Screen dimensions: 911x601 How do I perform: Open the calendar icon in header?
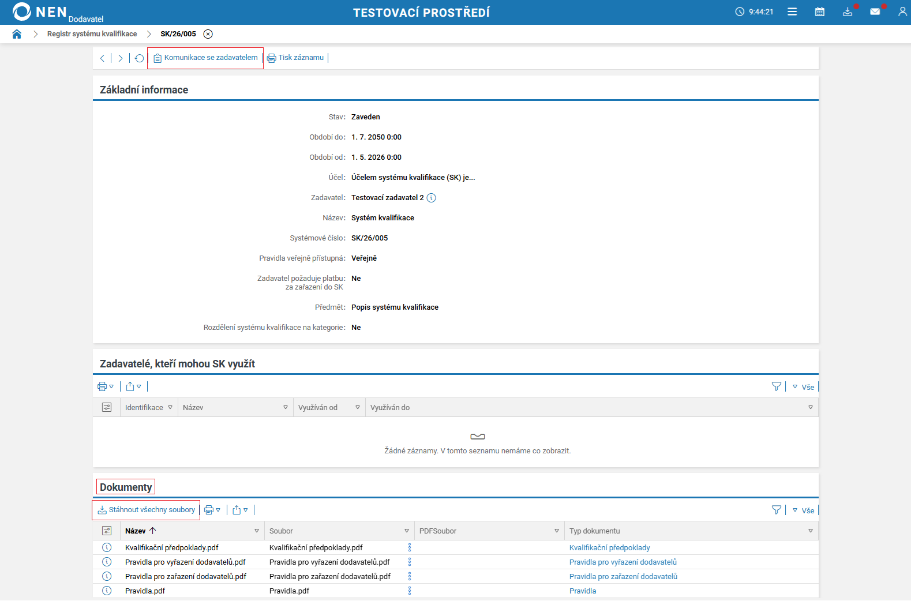(x=820, y=12)
